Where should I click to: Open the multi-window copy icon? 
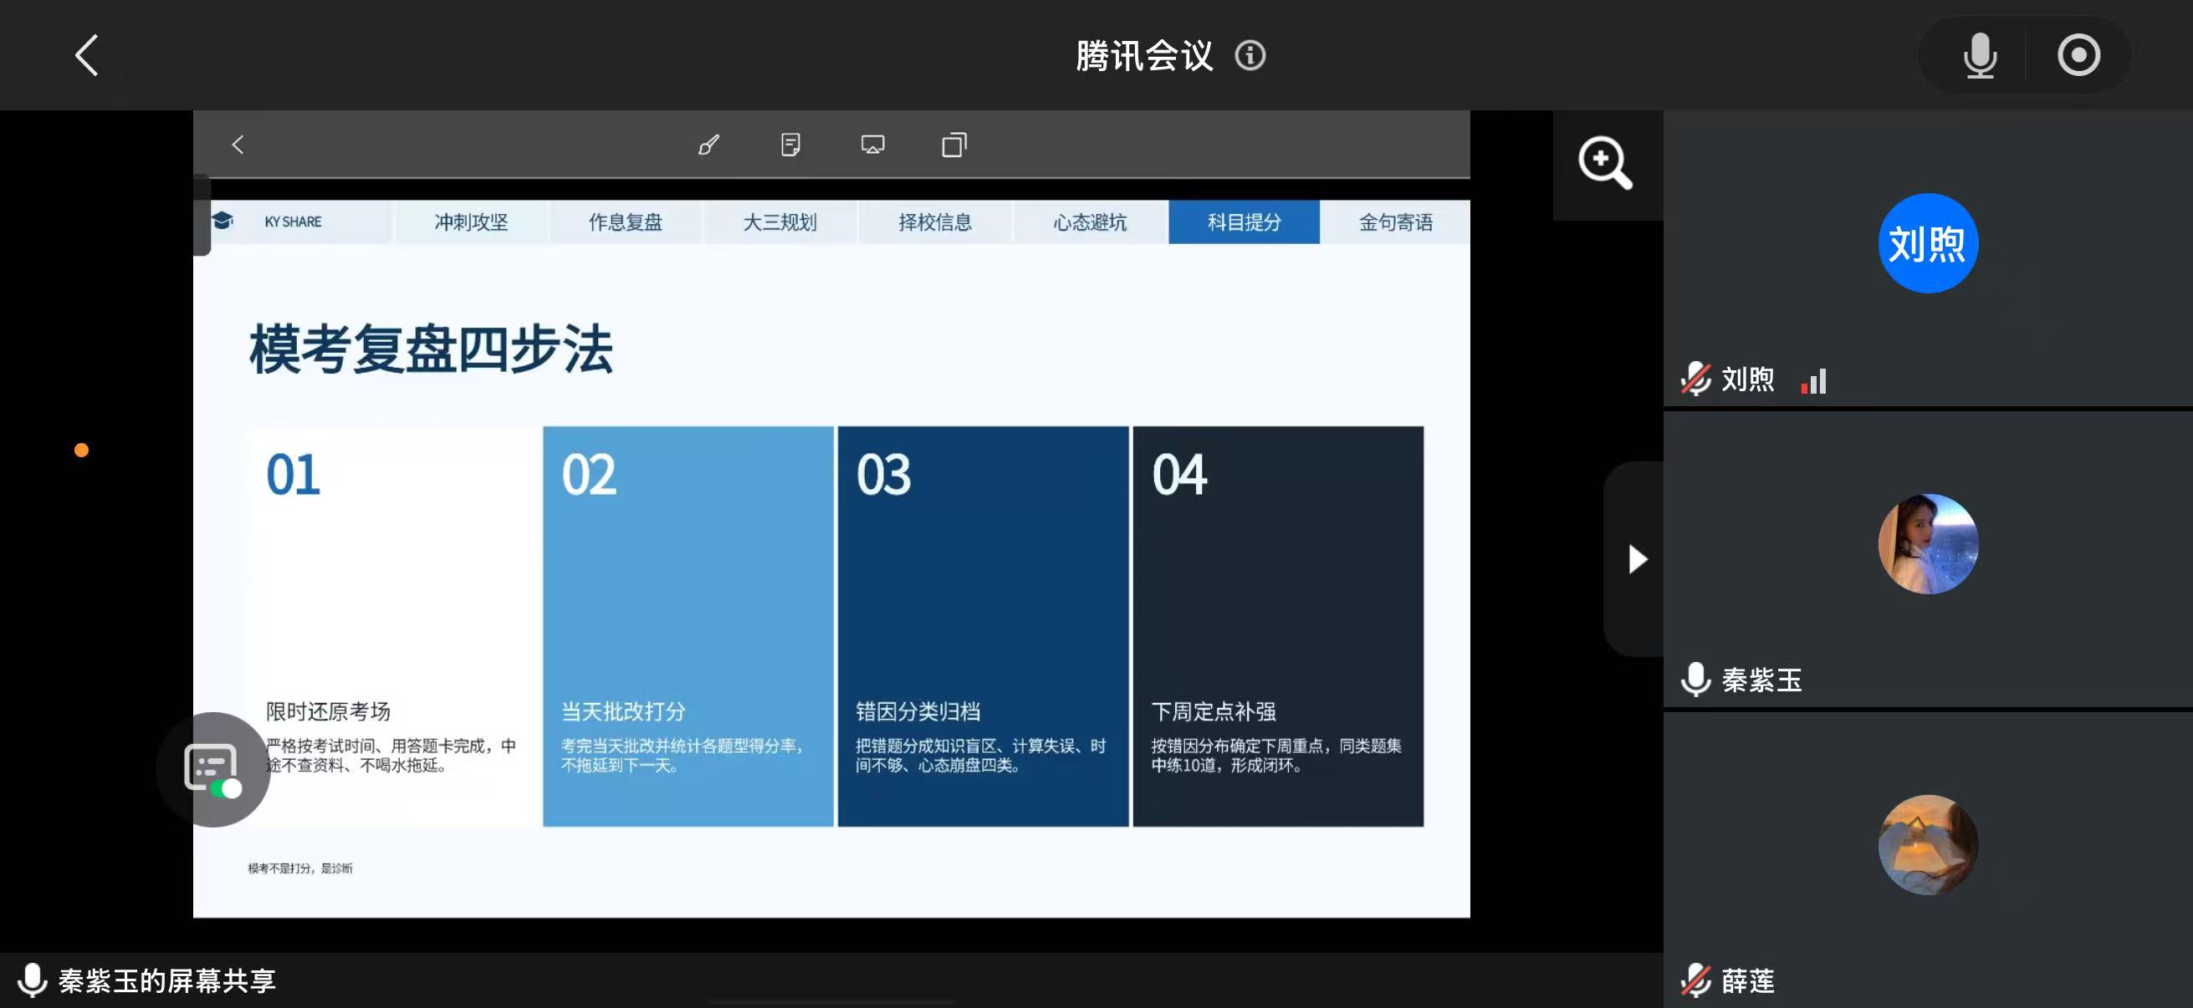954,145
